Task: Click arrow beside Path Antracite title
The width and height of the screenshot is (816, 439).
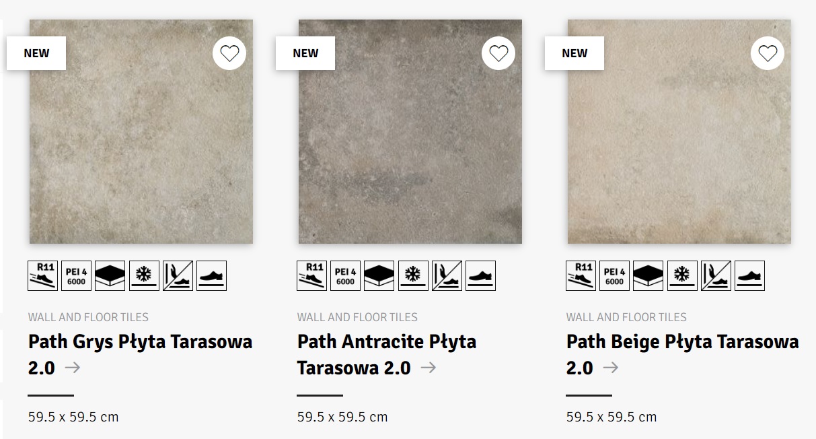Action: point(428,368)
